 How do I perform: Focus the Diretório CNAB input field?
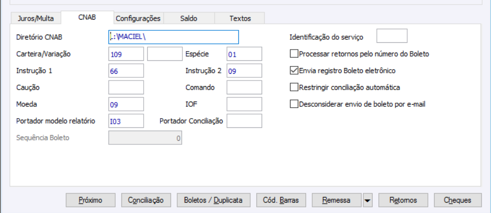(173, 37)
